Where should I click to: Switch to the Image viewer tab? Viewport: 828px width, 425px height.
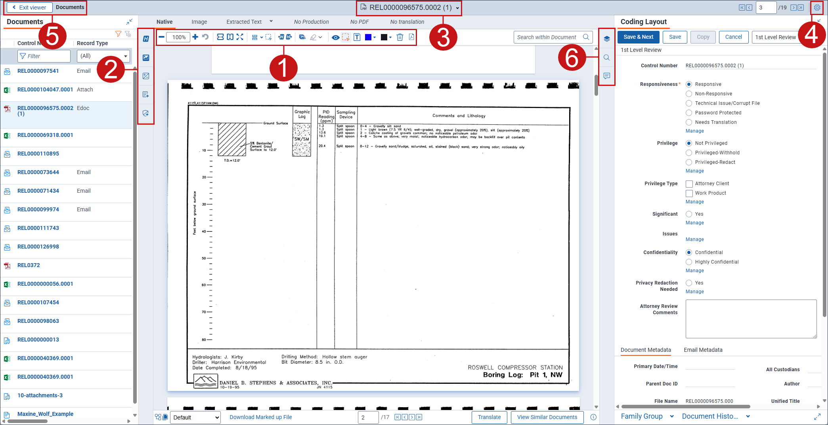click(199, 22)
